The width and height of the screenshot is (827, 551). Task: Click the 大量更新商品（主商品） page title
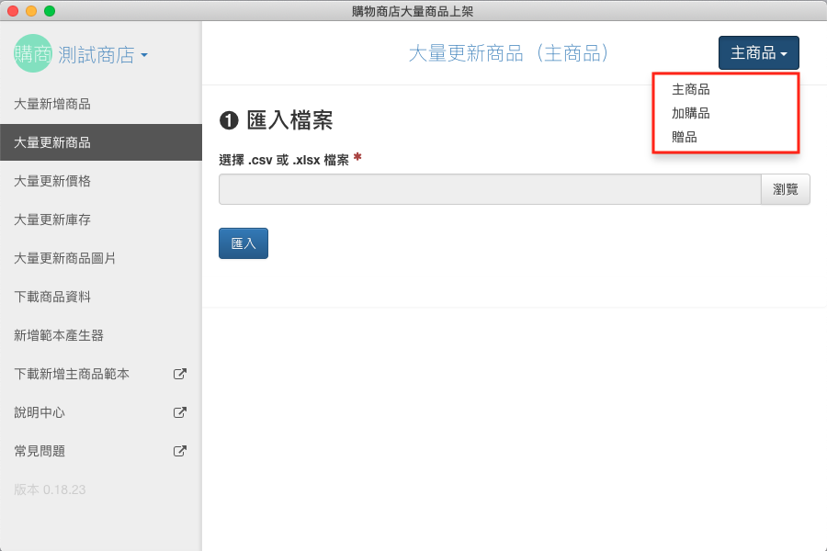pos(509,53)
